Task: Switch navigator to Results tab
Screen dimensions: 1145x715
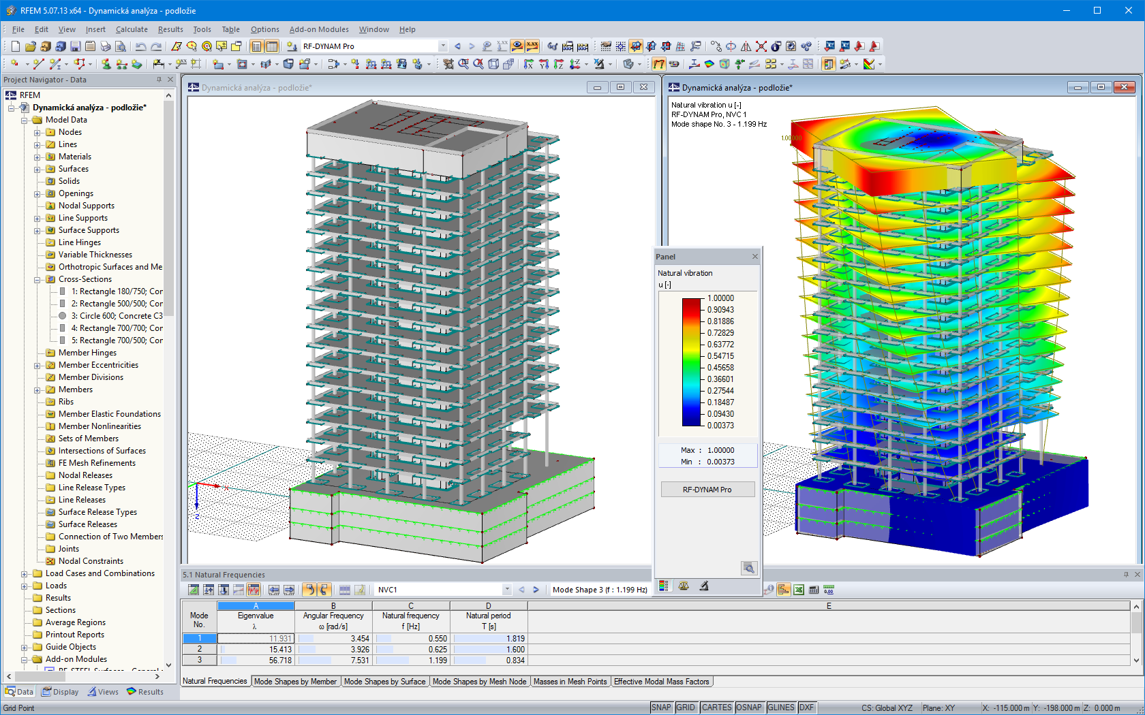Action: pos(145,692)
